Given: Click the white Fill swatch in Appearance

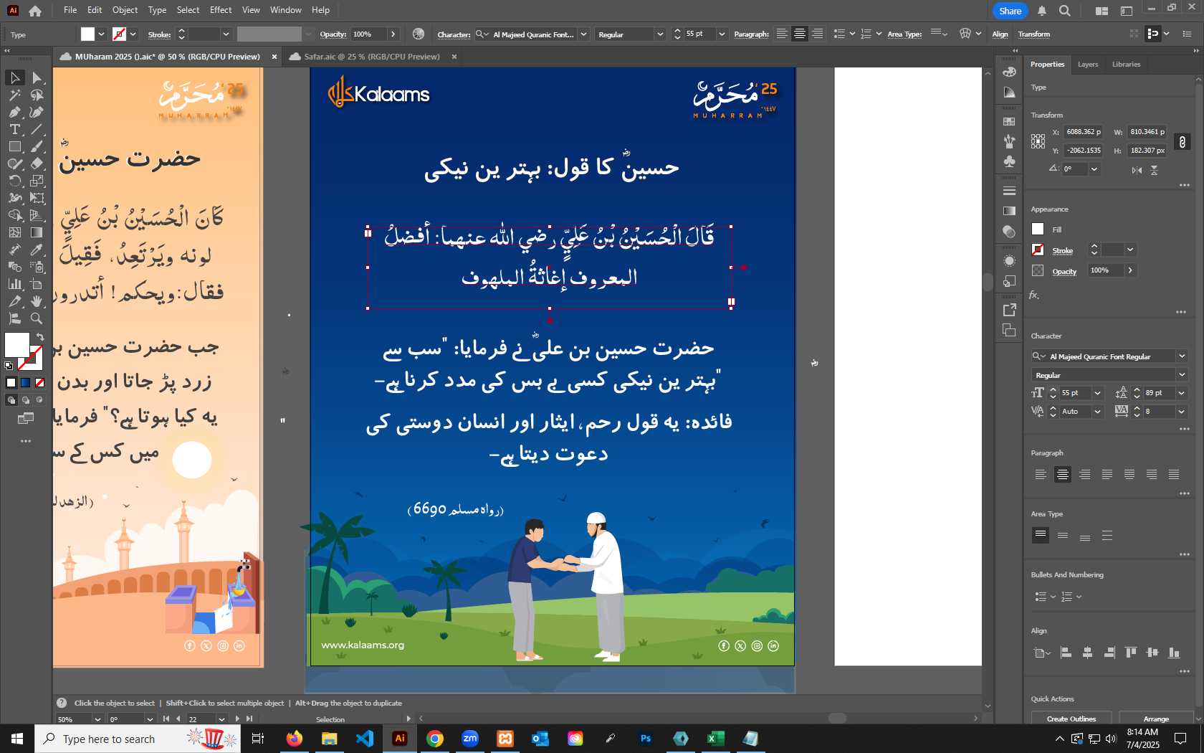Looking at the screenshot, I should click(1038, 229).
